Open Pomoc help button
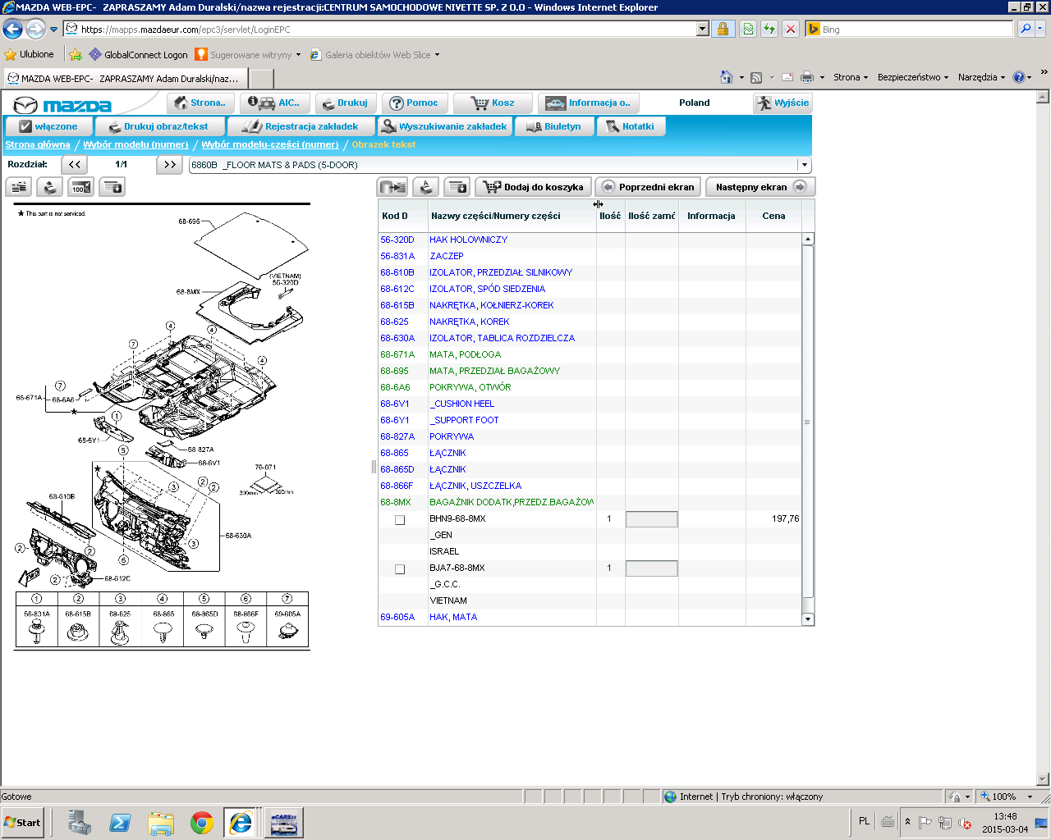Viewport: 1051px width, 840px height. click(x=414, y=103)
